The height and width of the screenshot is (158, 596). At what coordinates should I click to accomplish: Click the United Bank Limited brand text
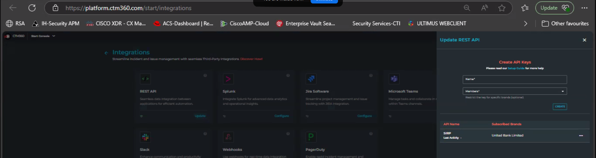(507, 136)
